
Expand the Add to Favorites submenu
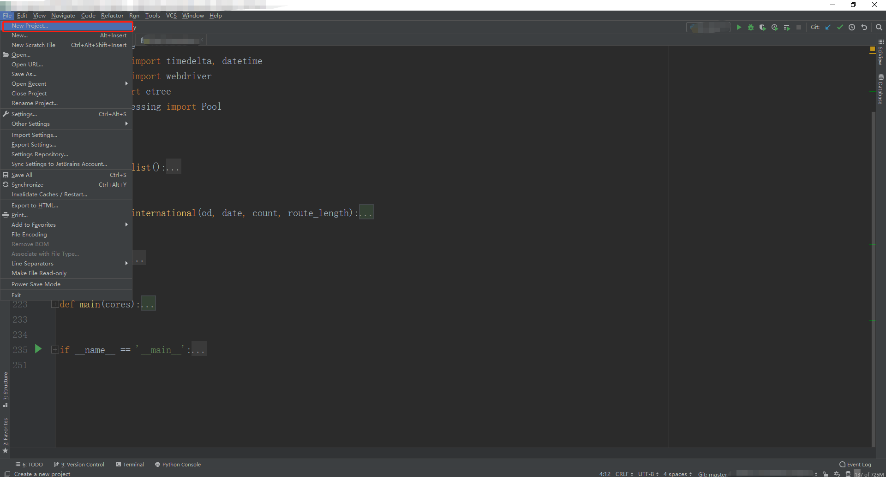click(x=66, y=225)
